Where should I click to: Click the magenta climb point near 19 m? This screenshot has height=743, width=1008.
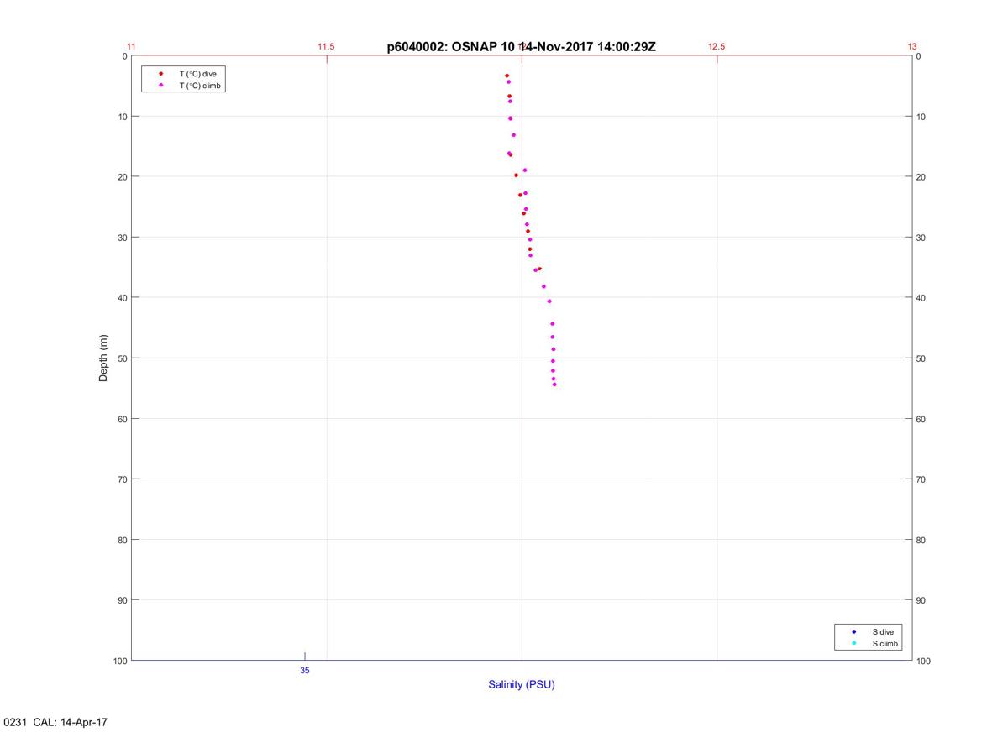point(525,170)
